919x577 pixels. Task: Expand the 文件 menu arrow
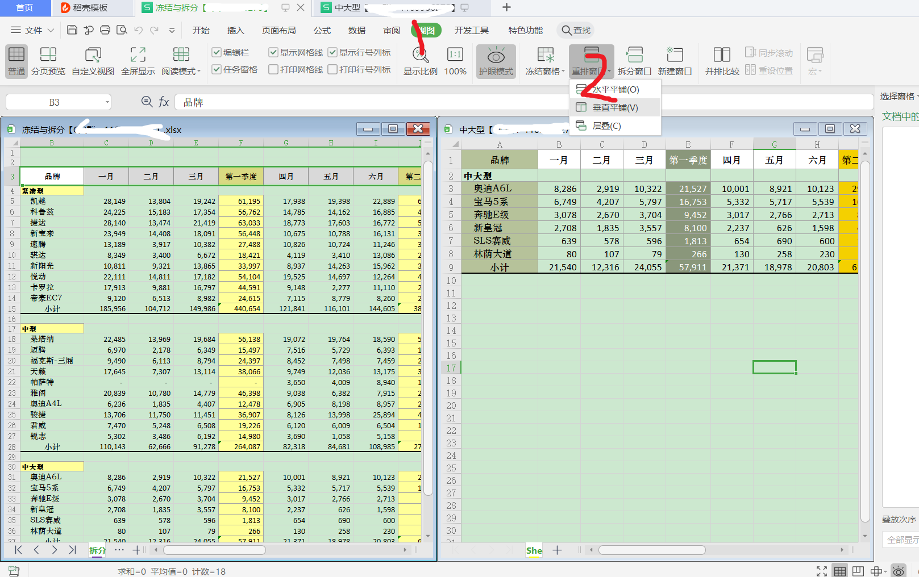(x=51, y=30)
